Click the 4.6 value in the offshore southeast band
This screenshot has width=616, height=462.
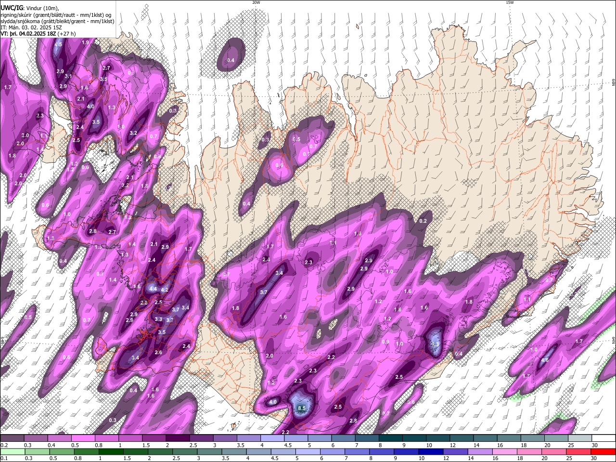545,360
